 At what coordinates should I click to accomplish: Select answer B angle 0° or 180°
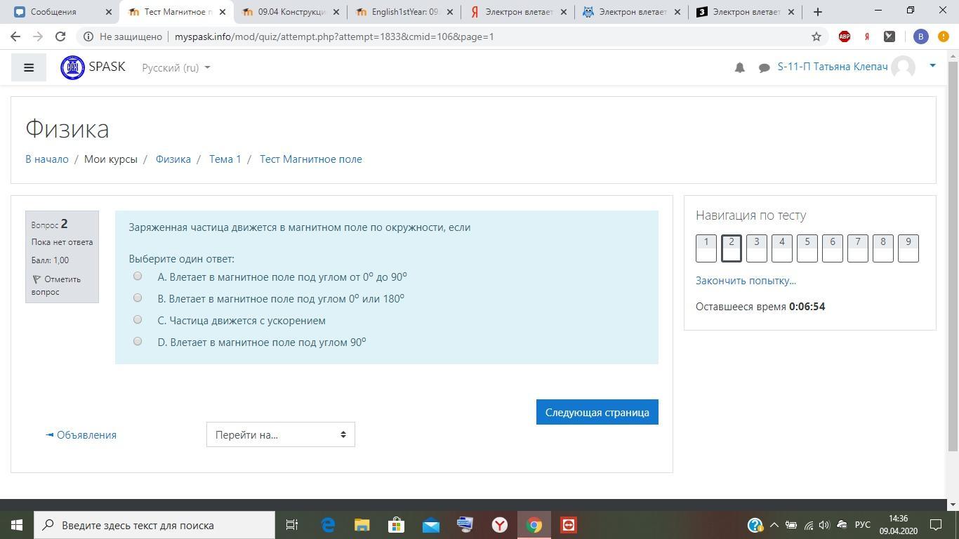pyautogui.click(x=138, y=298)
